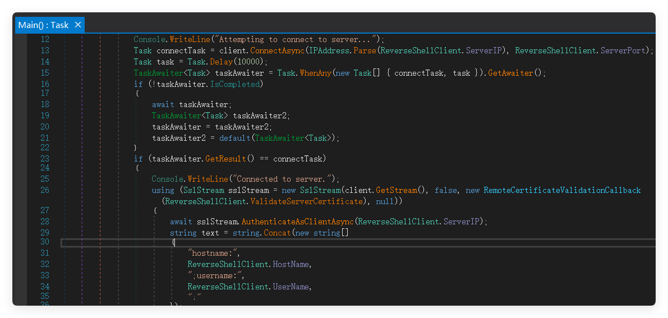Click "taskAwaiter = taskAwaiter2;" on line 20
Screen dimensions: 668x318
(x=212, y=127)
